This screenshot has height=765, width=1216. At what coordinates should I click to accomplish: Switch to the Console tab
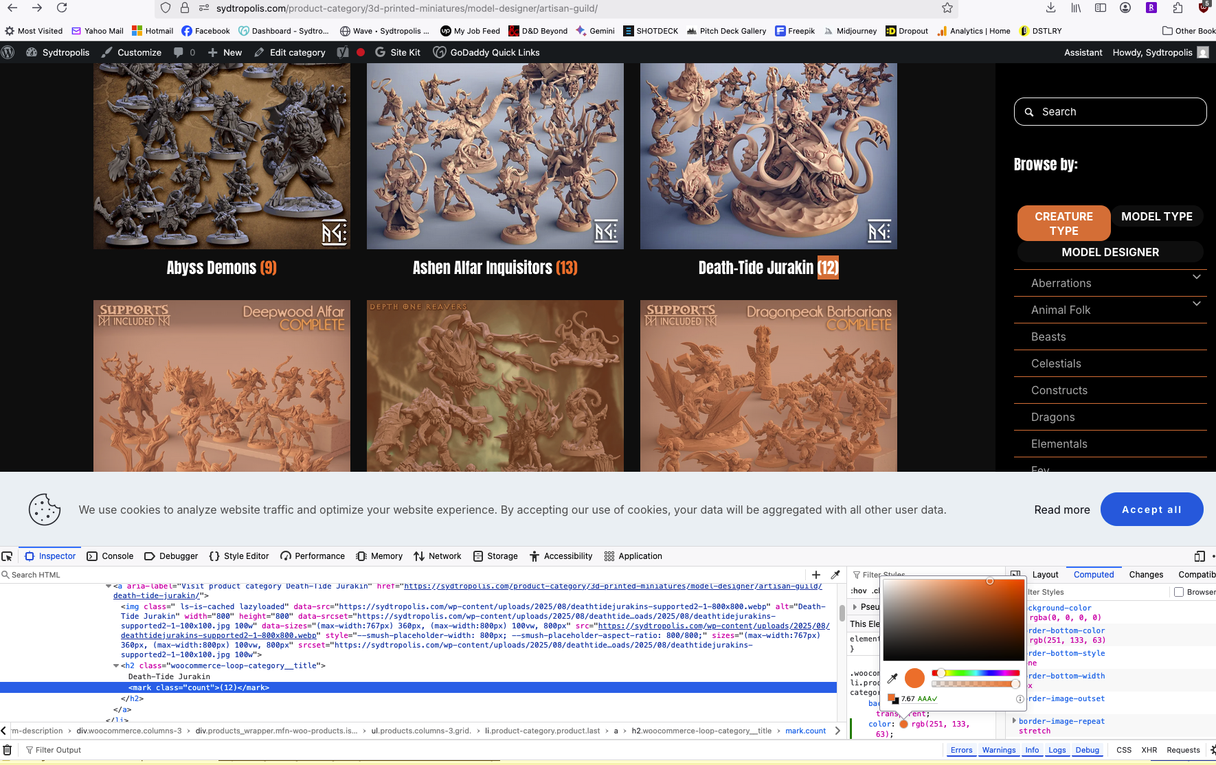coord(111,556)
